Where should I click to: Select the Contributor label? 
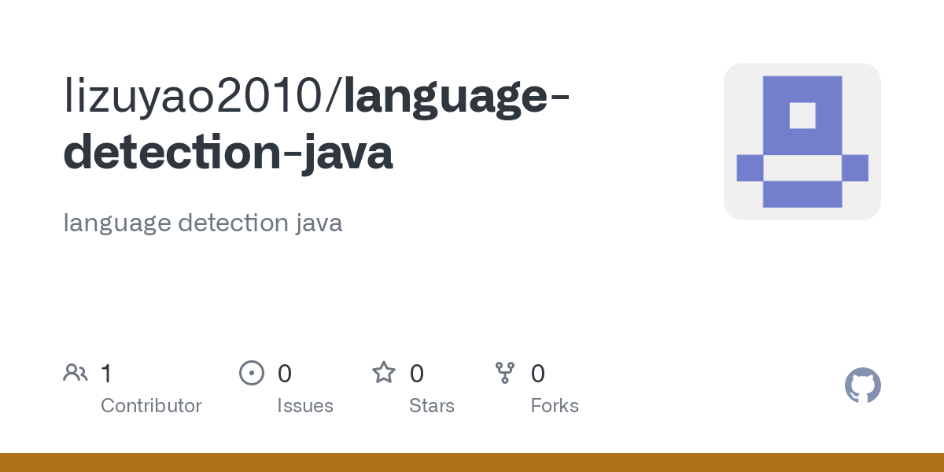[151, 406]
